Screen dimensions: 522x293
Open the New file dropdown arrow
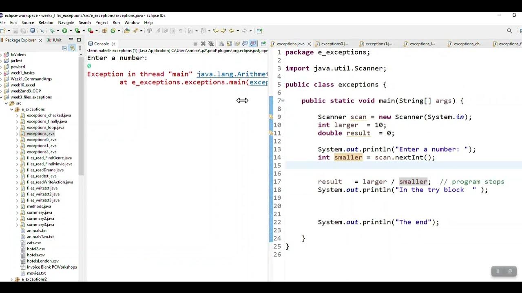[x=9, y=31]
